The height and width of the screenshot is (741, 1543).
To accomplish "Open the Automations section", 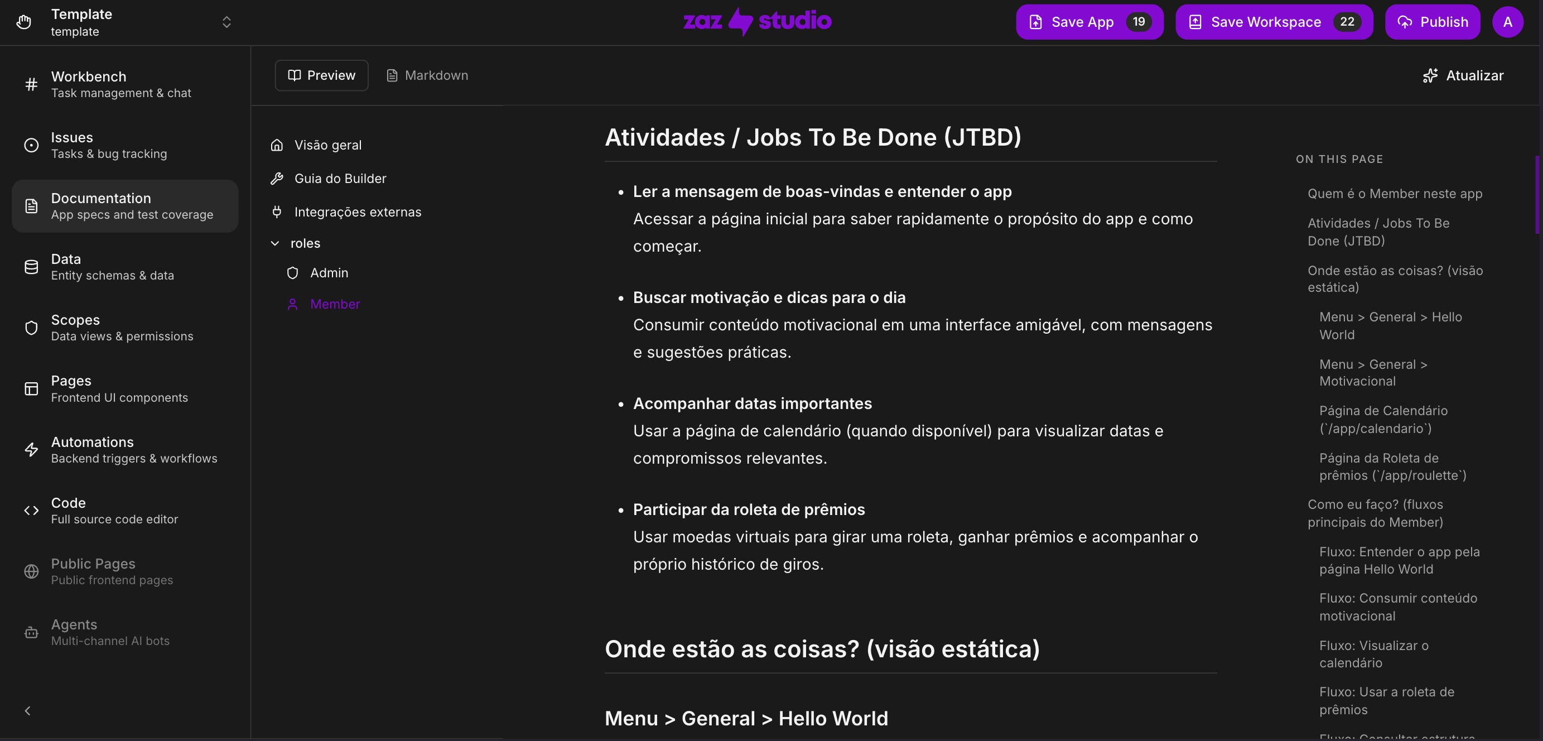I will [125, 450].
